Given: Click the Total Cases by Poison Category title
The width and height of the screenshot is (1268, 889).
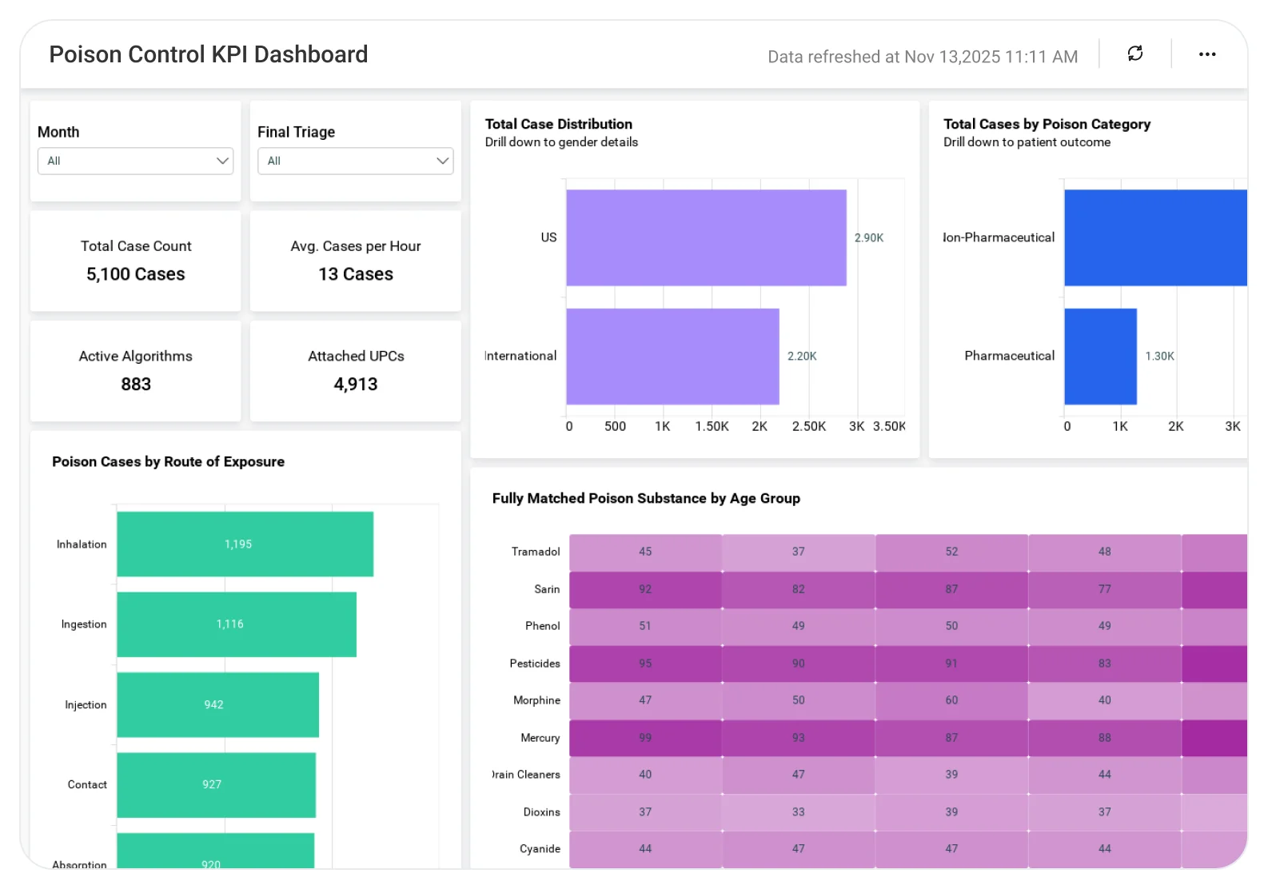Looking at the screenshot, I should pyautogui.click(x=1047, y=124).
